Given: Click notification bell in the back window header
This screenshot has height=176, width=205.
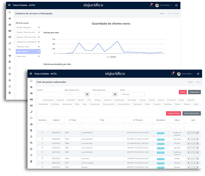Looking at the screenshot, I should (x=151, y=5).
